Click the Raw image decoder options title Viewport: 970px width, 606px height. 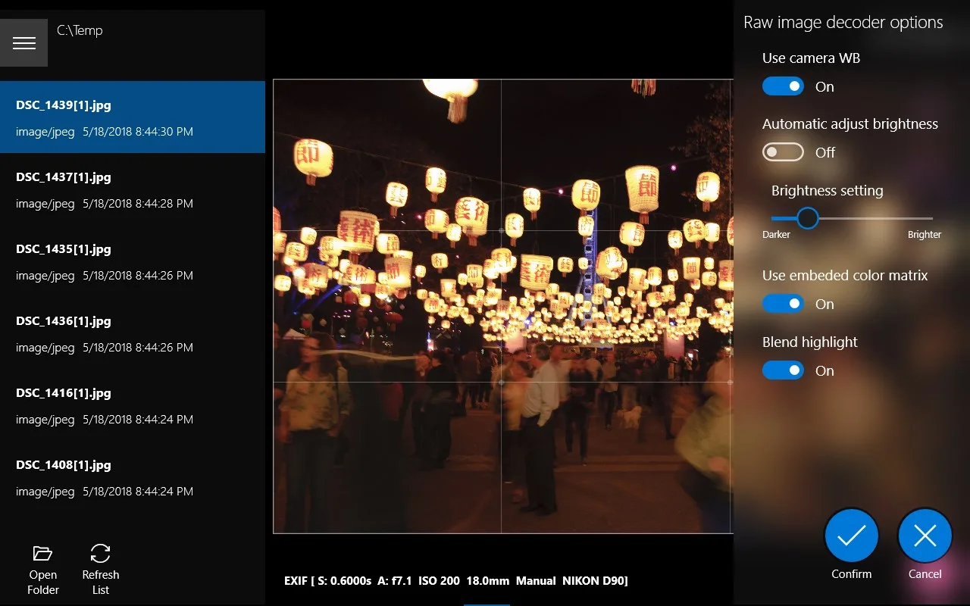coord(843,23)
